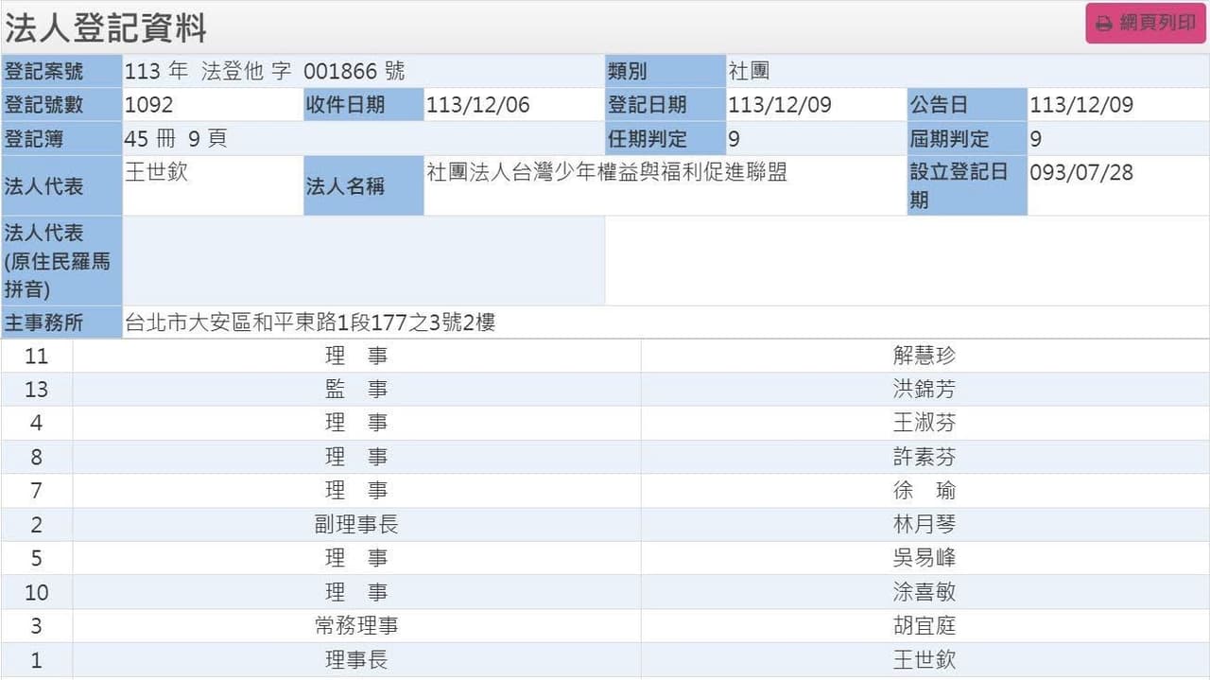Click the name 解慧珍 in director list

coord(925,356)
